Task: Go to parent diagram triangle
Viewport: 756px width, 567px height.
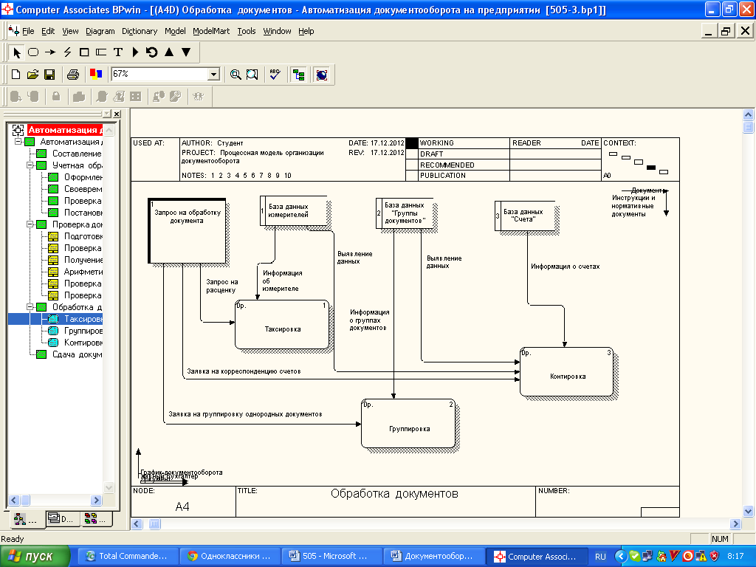Action: 169,52
